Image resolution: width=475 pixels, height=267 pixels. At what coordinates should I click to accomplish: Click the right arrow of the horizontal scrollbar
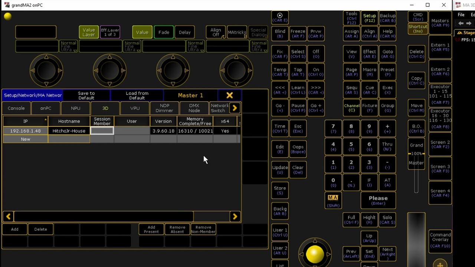(235, 217)
